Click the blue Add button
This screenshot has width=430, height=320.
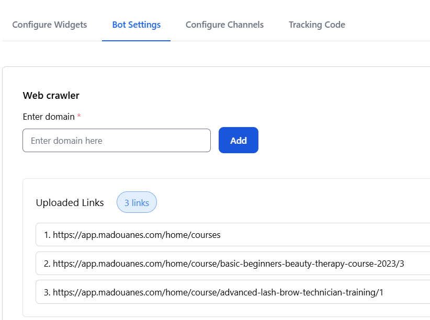pyautogui.click(x=239, y=140)
